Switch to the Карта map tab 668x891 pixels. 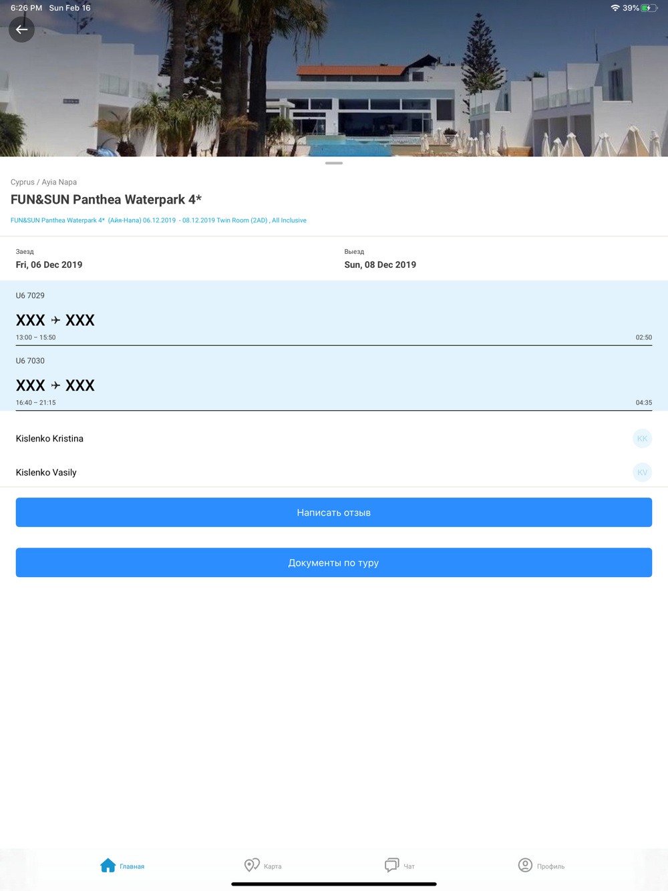pos(263,866)
